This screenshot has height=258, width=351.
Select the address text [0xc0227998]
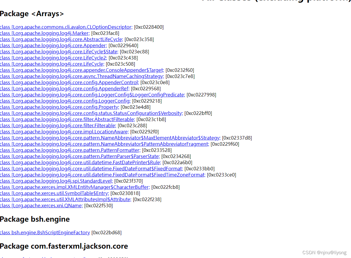[x=202, y=95]
